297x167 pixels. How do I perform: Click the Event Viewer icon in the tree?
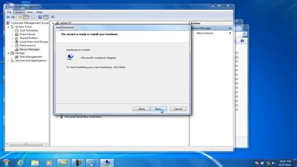click(17, 34)
